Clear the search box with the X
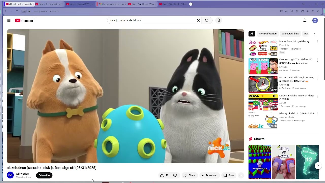The height and width of the screenshot is (183, 325). 199,20
